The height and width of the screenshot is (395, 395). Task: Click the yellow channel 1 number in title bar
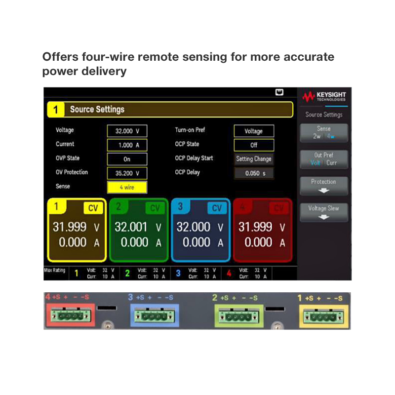[x=56, y=110]
